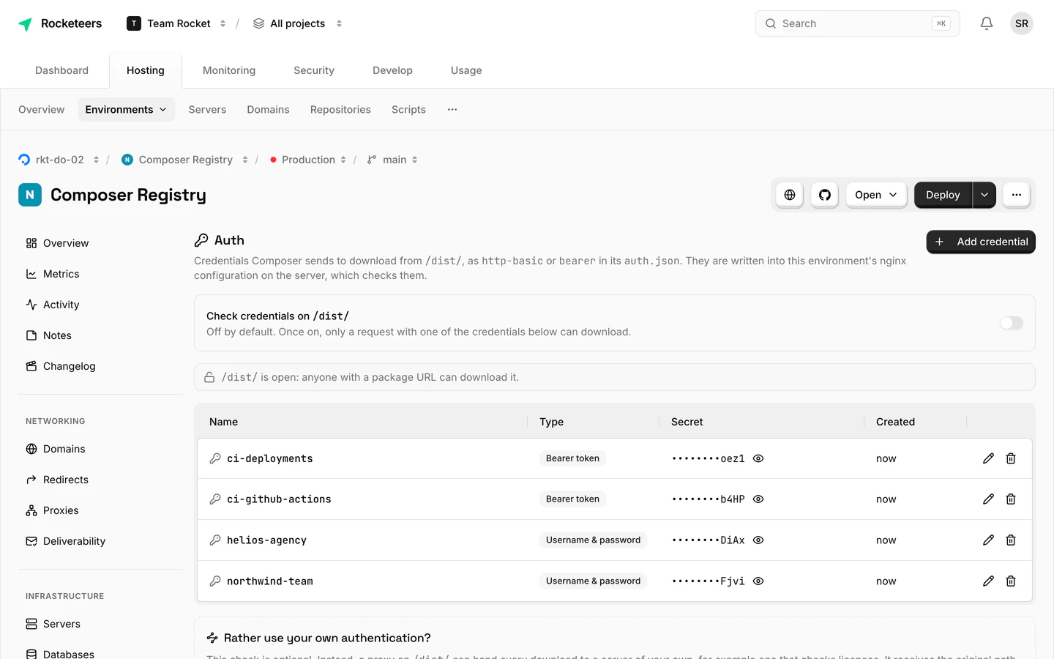Viewport: 1054px width, 659px height.
Task: Go to Domains in the sub-navigation bar
Action: [x=268, y=110]
